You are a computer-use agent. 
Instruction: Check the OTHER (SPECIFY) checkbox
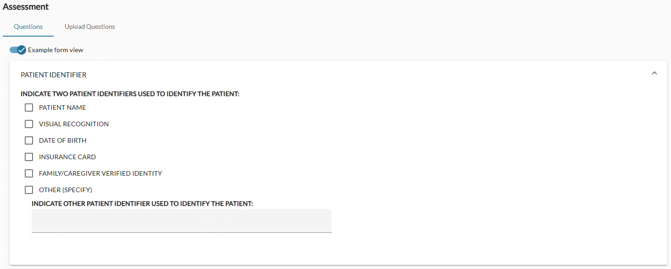29,190
